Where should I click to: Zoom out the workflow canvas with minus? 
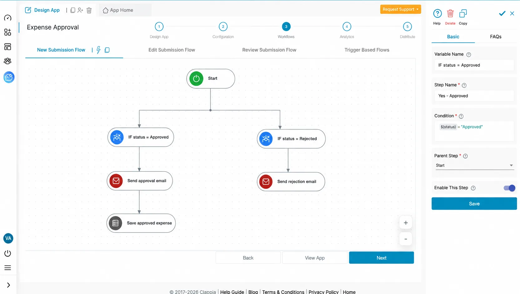point(406,239)
